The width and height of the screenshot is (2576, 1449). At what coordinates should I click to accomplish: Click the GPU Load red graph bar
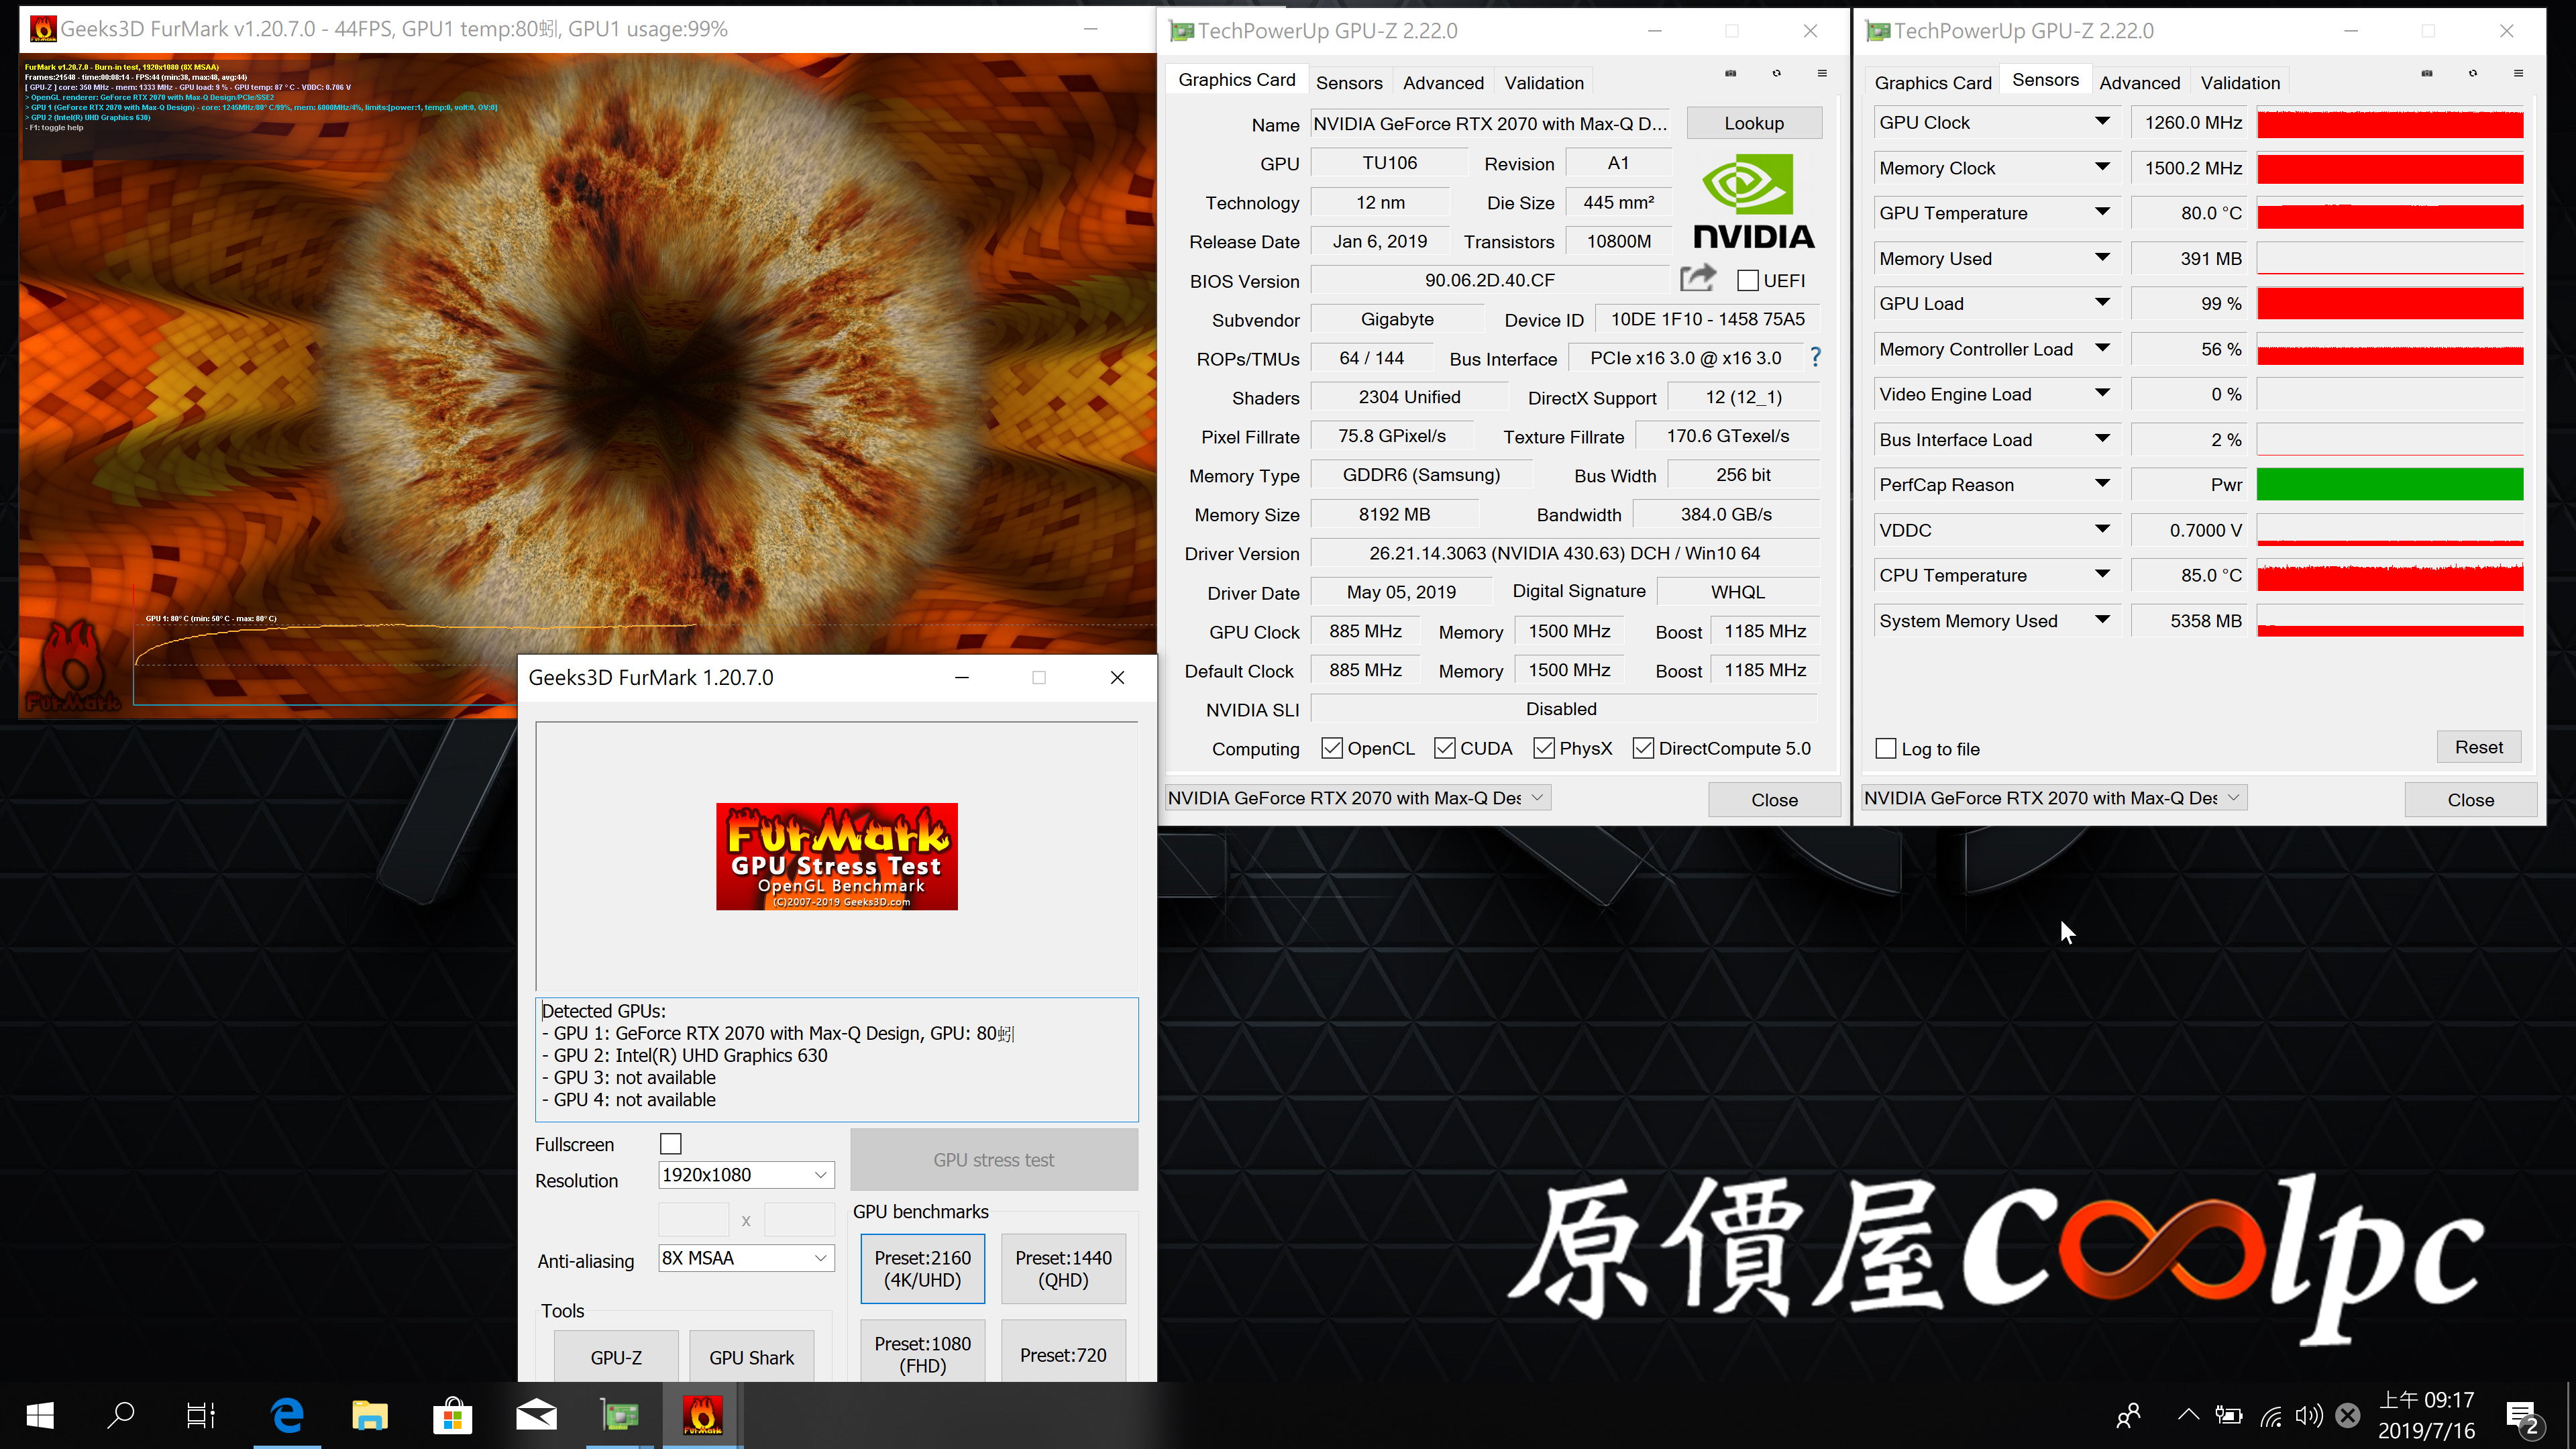2390,303
